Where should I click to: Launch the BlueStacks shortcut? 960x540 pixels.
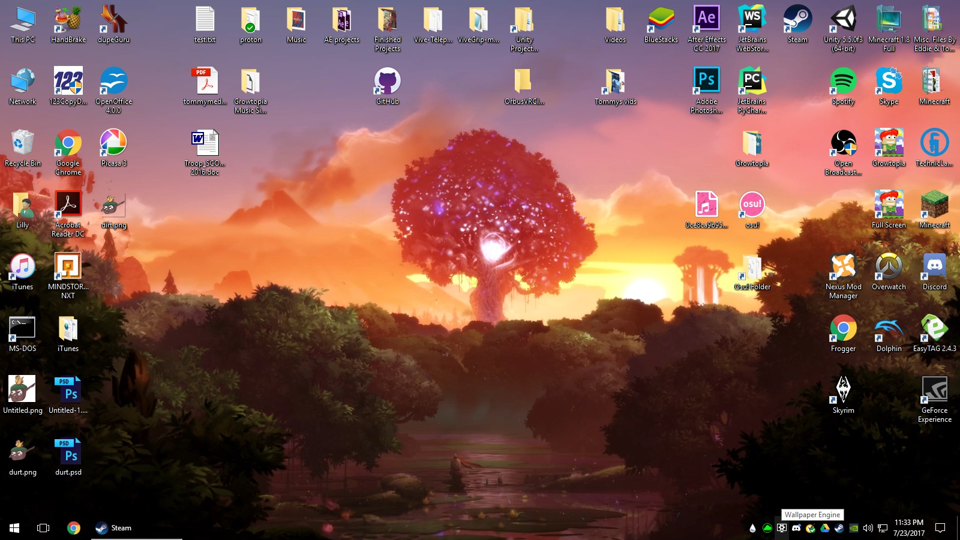click(661, 25)
